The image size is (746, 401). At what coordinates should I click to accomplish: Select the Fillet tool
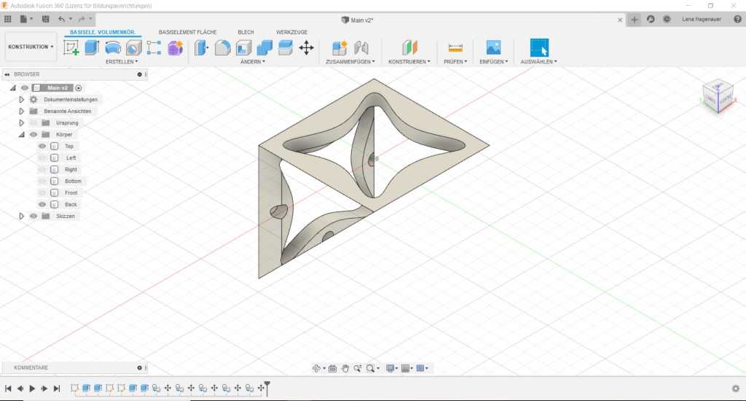(222, 47)
